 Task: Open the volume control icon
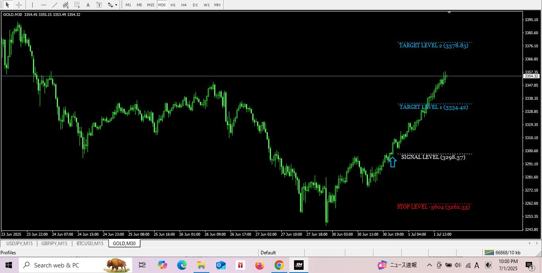pos(458,265)
